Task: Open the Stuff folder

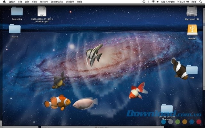Action: click(x=192, y=70)
